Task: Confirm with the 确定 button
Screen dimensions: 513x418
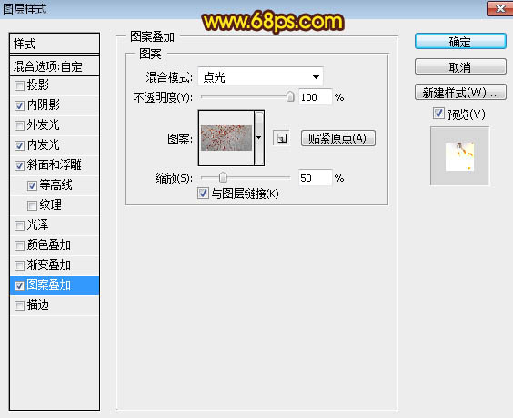Action: (x=460, y=42)
